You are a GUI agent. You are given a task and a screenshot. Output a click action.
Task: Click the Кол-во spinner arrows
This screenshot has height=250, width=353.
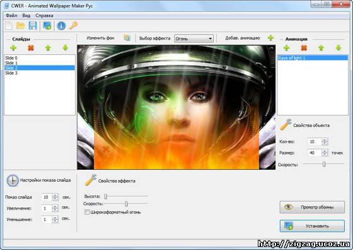coord(325,141)
